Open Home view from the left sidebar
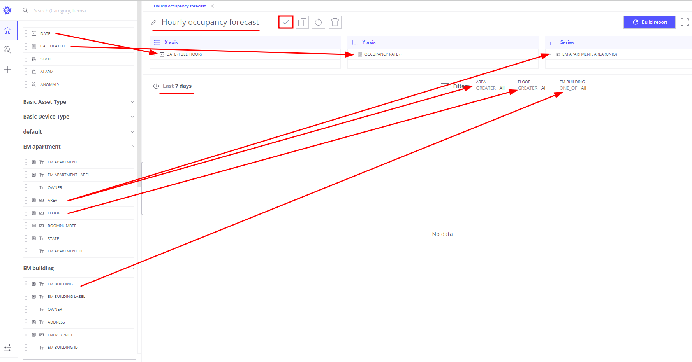The height and width of the screenshot is (362, 692). [7, 30]
